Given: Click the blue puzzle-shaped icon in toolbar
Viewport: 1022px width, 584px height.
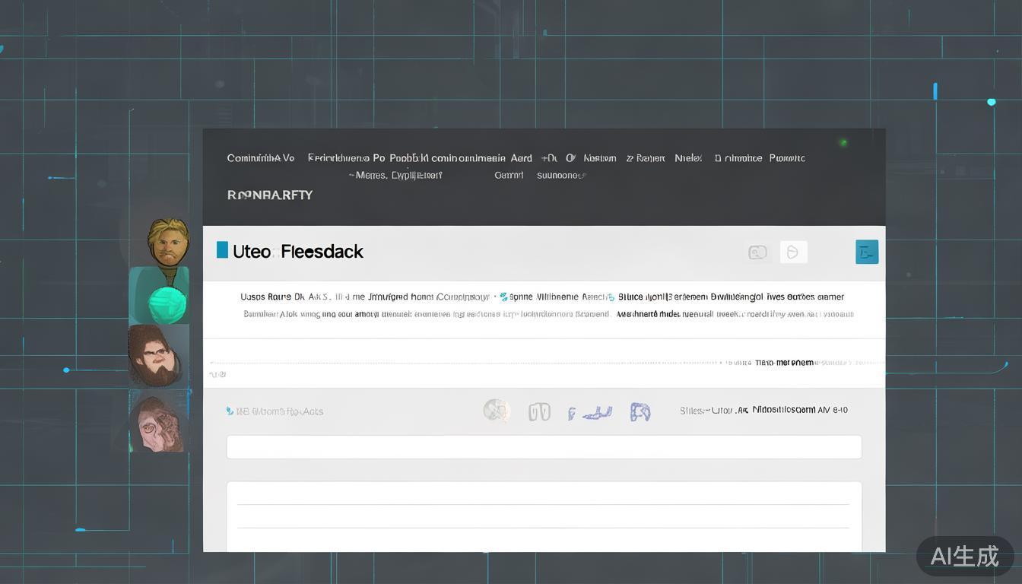Looking at the screenshot, I should 640,412.
